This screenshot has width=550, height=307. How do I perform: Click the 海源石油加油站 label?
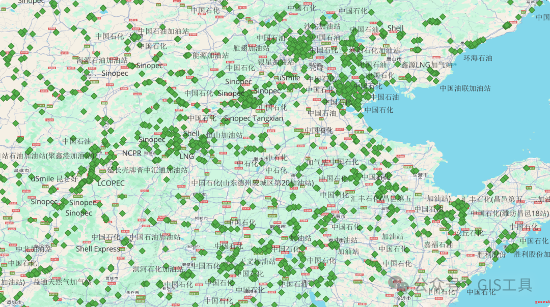pyautogui.click(x=102, y=60)
